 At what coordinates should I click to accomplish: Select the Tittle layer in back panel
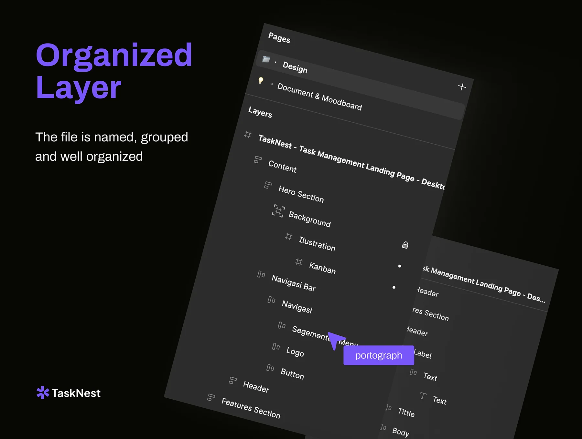coord(406,412)
